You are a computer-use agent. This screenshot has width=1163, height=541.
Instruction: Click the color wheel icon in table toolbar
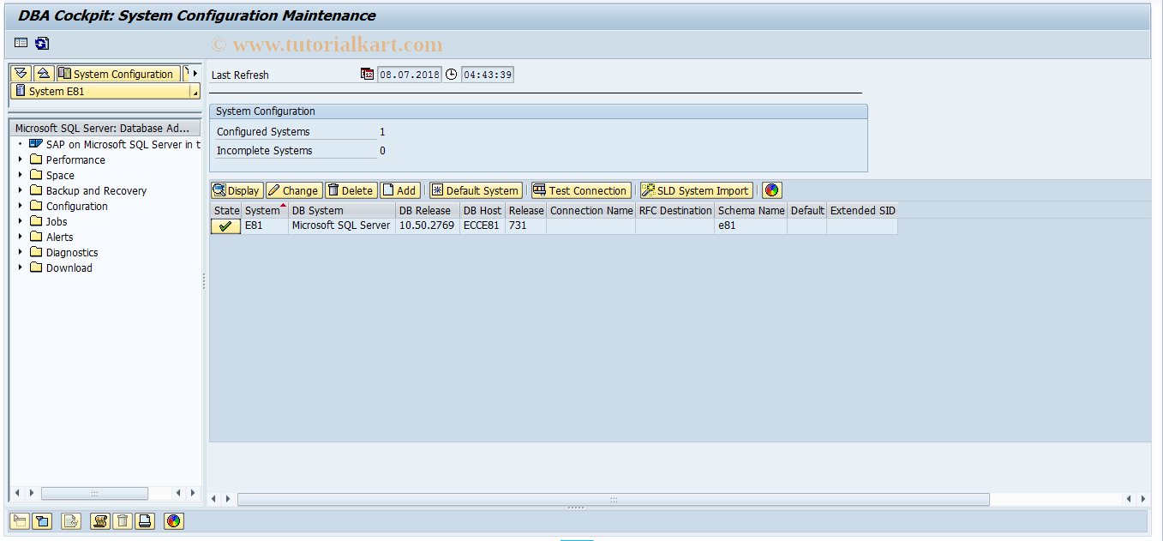click(771, 190)
